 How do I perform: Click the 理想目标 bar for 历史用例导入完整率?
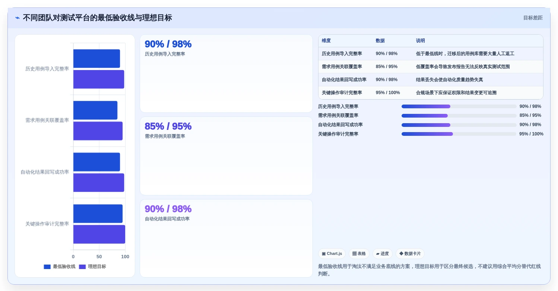(x=99, y=79)
